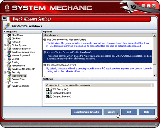Open the Control Panel category
The height and width of the screenshot is (128, 160).
(x=18, y=79)
